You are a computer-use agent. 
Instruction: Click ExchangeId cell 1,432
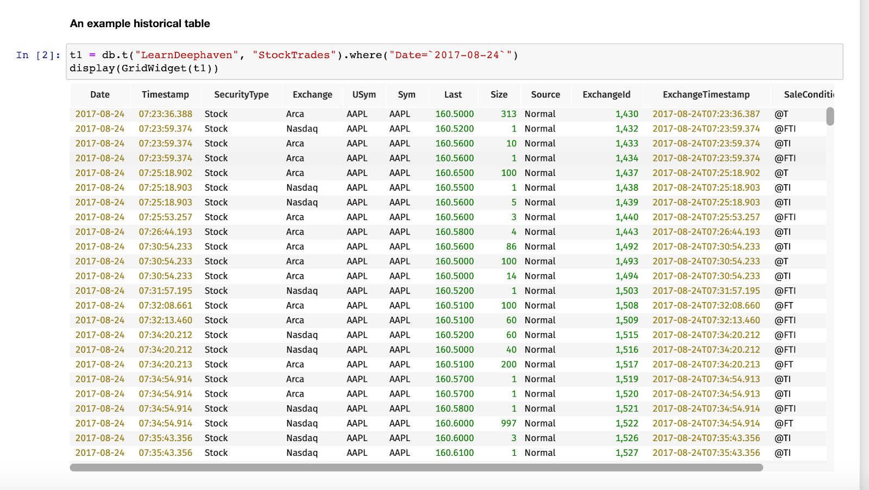pyautogui.click(x=627, y=129)
